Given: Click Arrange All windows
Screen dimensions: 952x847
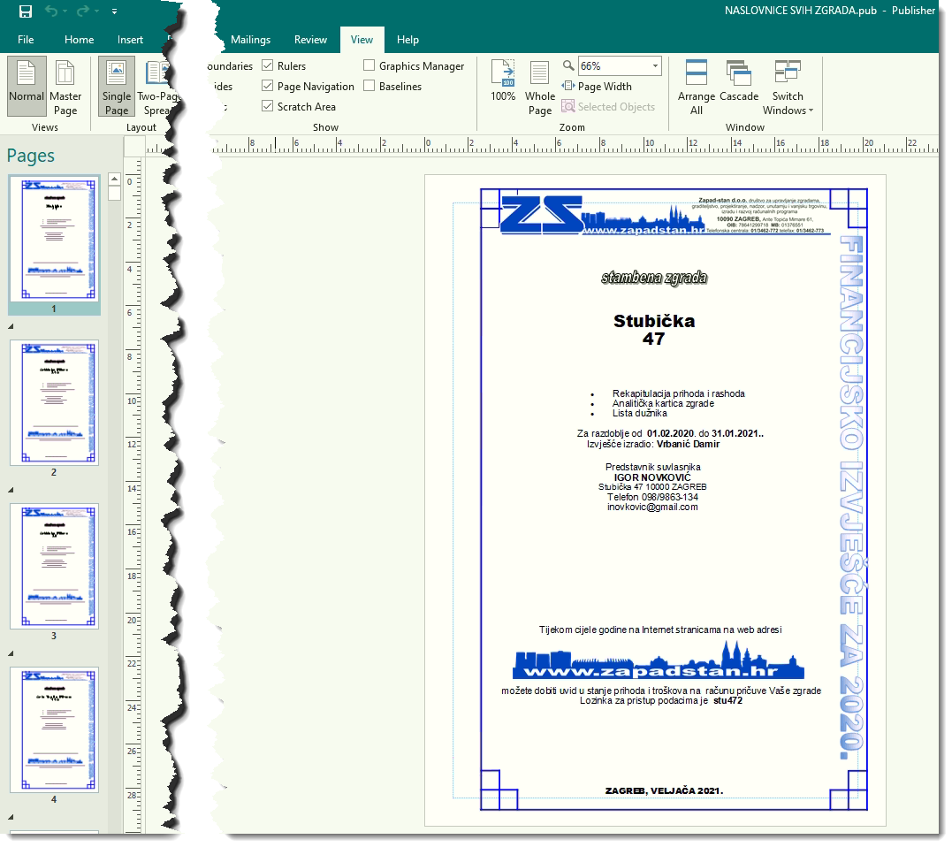Looking at the screenshot, I should click(x=696, y=88).
